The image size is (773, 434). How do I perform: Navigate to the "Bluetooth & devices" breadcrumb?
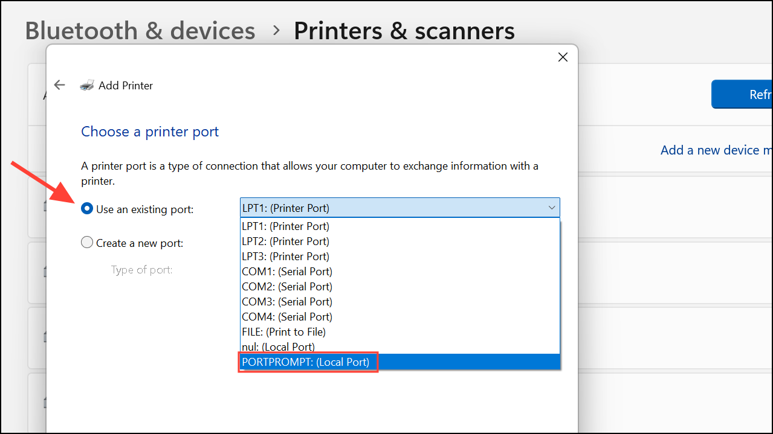[x=140, y=30]
